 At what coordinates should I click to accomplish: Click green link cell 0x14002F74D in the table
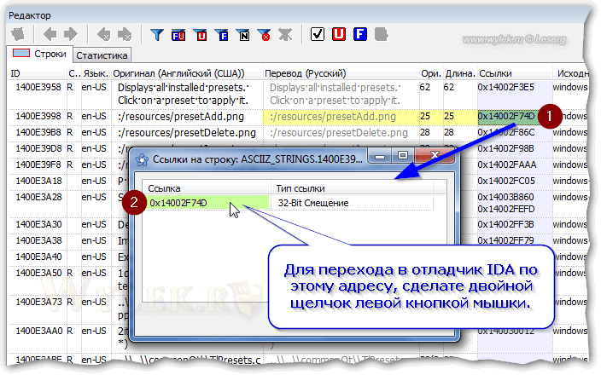506,116
